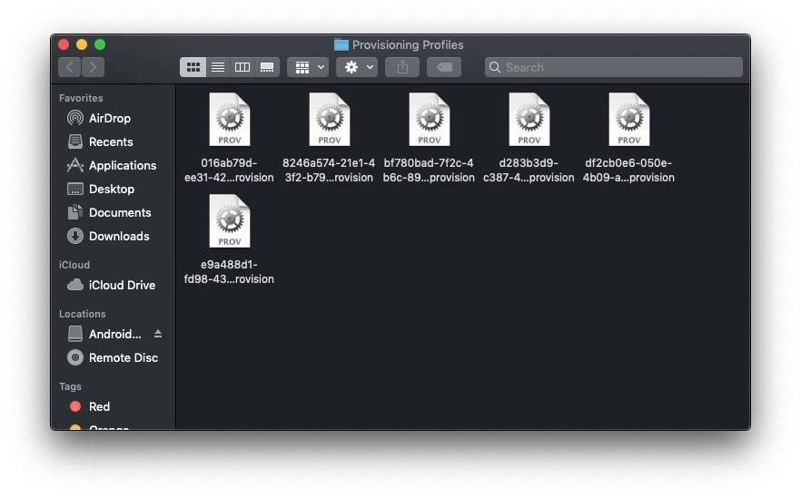Click the Favorites section header
The width and height of the screenshot is (801, 497).
(81, 98)
